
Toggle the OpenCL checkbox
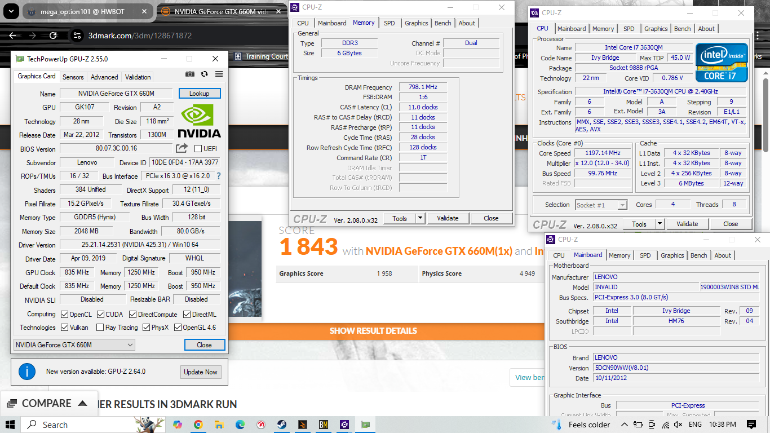pyautogui.click(x=65, y=314)
